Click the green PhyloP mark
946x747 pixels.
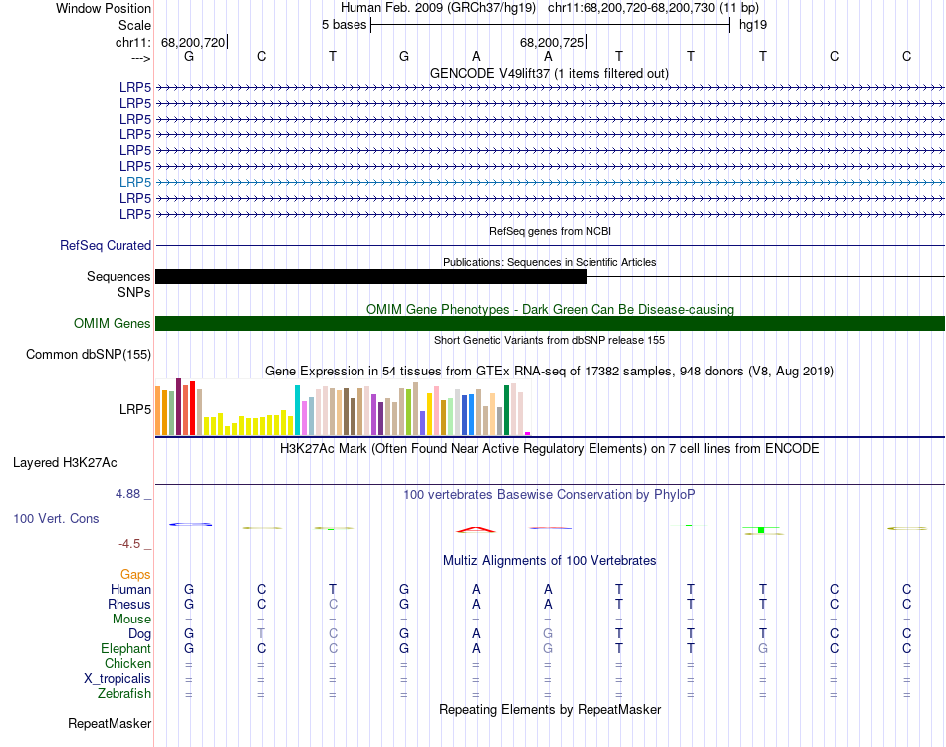(x=761, y=529)
